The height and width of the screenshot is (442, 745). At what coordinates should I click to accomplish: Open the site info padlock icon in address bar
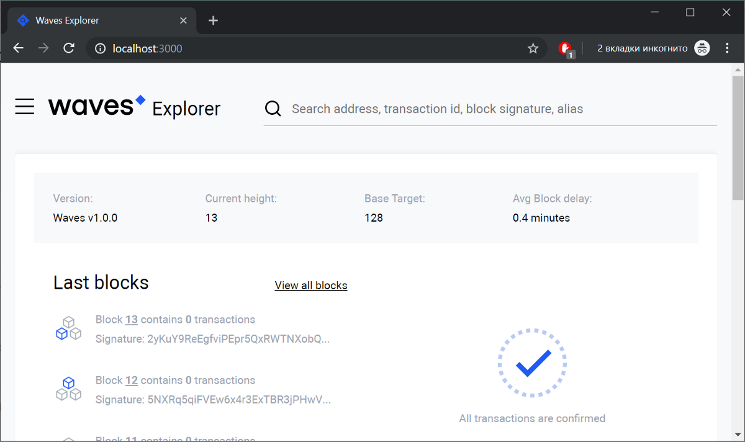[100, 47]
